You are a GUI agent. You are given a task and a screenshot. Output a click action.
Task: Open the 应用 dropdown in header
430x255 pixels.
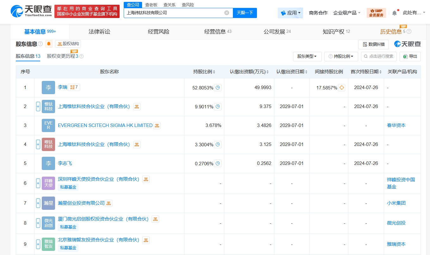coord(290,12)
